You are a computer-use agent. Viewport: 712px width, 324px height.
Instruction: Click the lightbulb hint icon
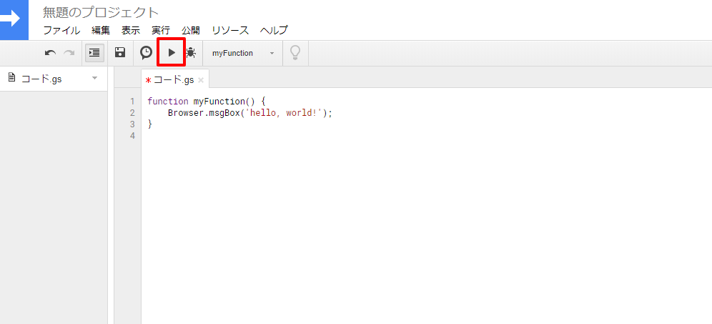click(x=296, y=53)
